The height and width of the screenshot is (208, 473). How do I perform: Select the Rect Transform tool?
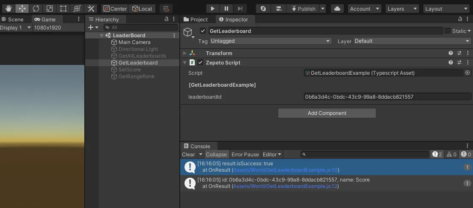(63, 9)
